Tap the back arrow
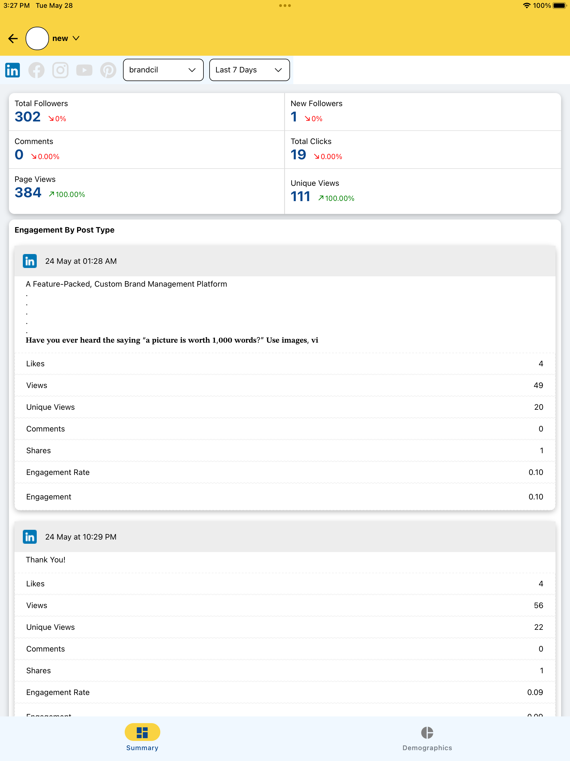This screenshot has height=761, width=570. (13, 38)
